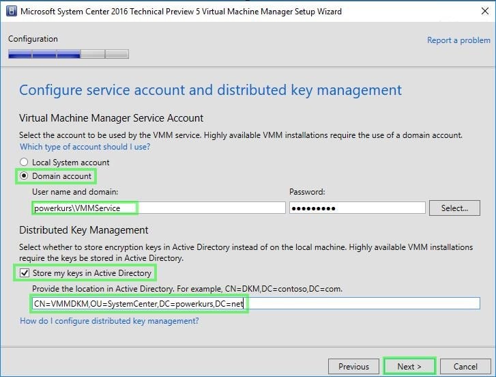Viewport: 496px width, 377px height.
Task: Open the Report a problem link
Action: tap(458, 40)
